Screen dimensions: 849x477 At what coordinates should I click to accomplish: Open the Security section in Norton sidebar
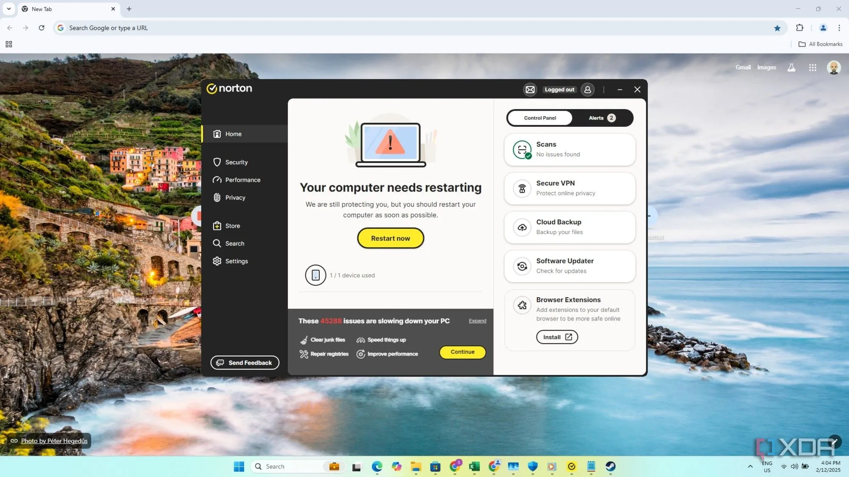point(236,162)
